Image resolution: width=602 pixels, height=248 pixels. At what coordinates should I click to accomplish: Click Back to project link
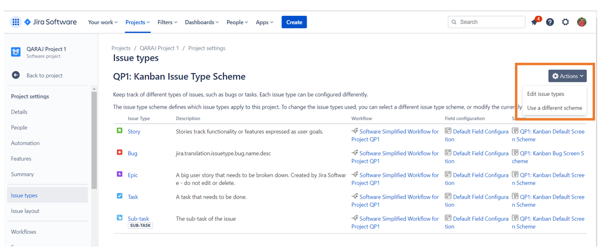coord(45,76)
